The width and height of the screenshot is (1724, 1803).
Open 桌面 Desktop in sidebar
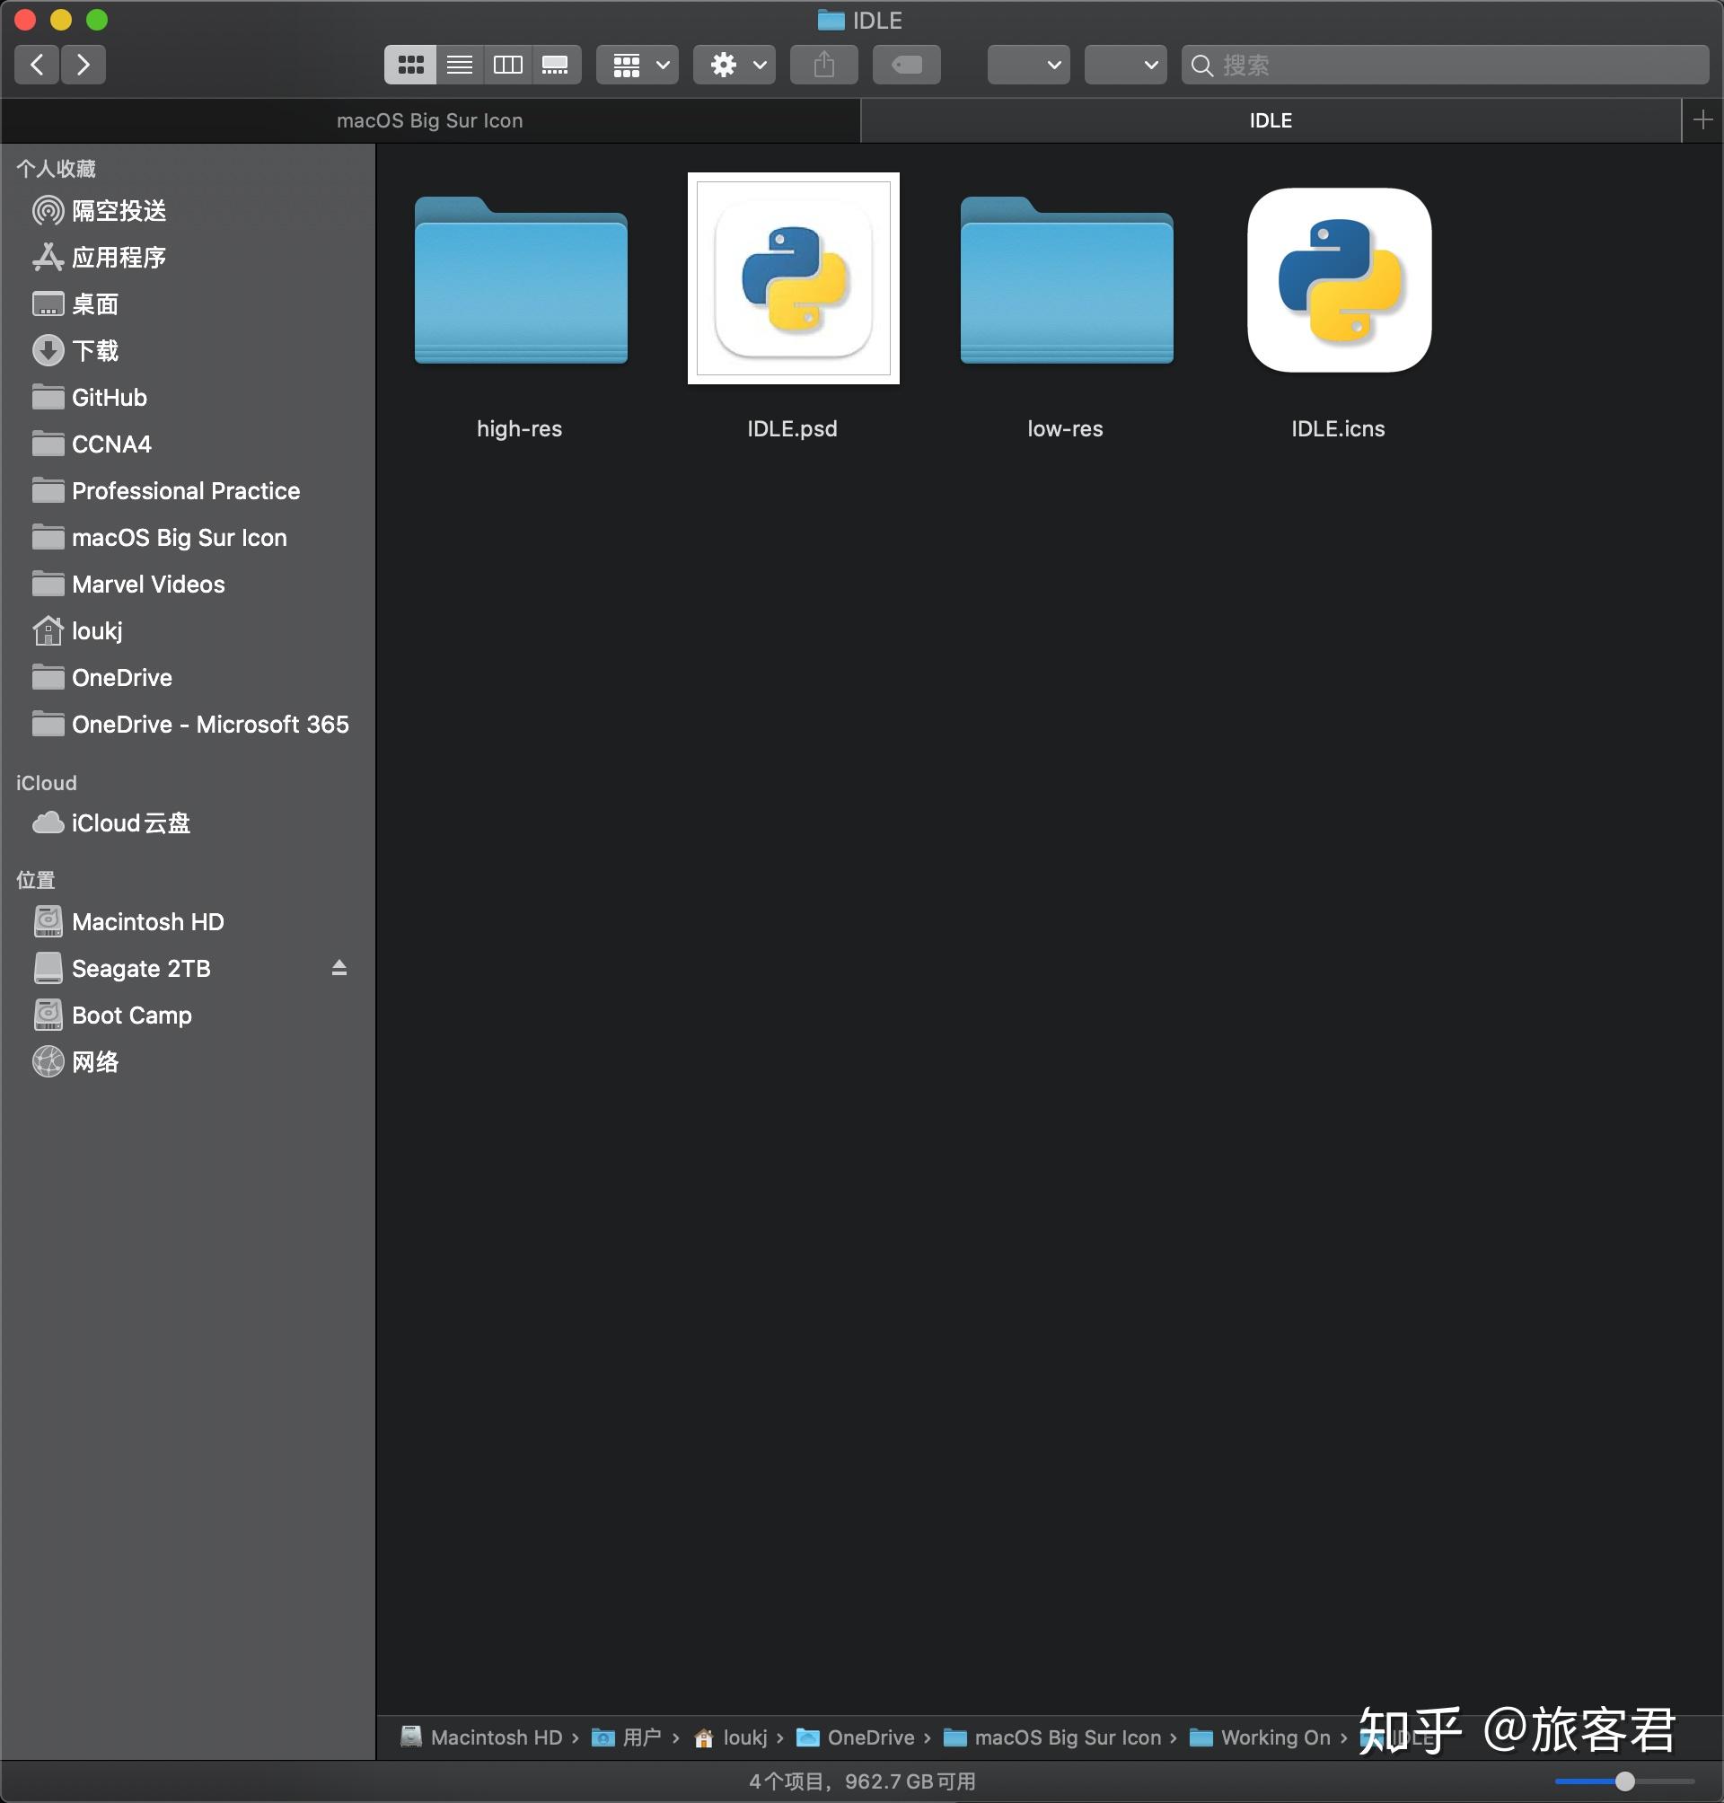[188, 304]
